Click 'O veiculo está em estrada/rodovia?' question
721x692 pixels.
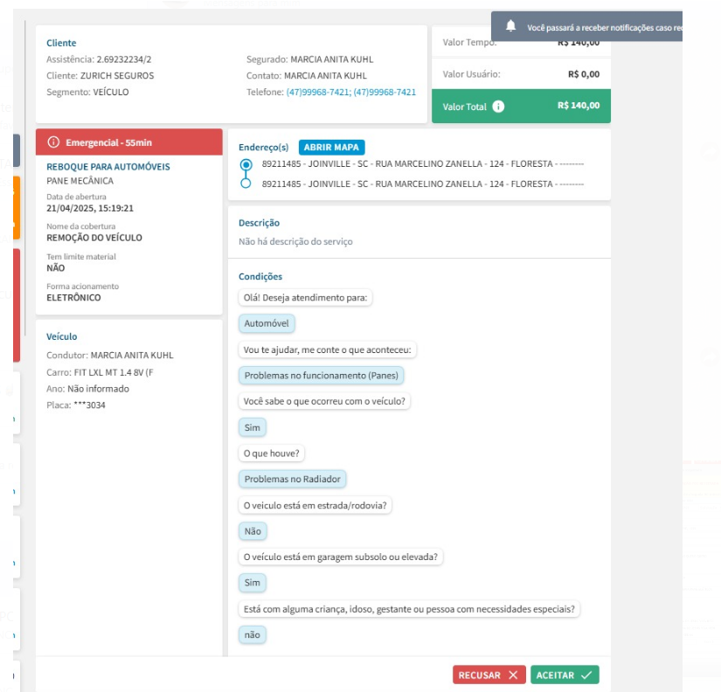[315, 505]
